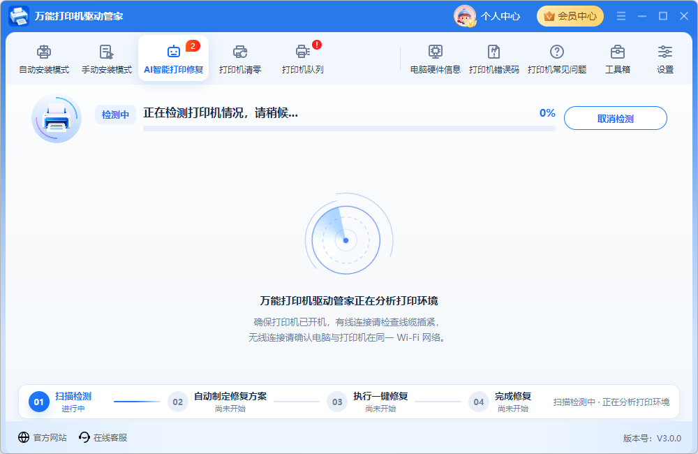Open 在线客服 link

103,437
